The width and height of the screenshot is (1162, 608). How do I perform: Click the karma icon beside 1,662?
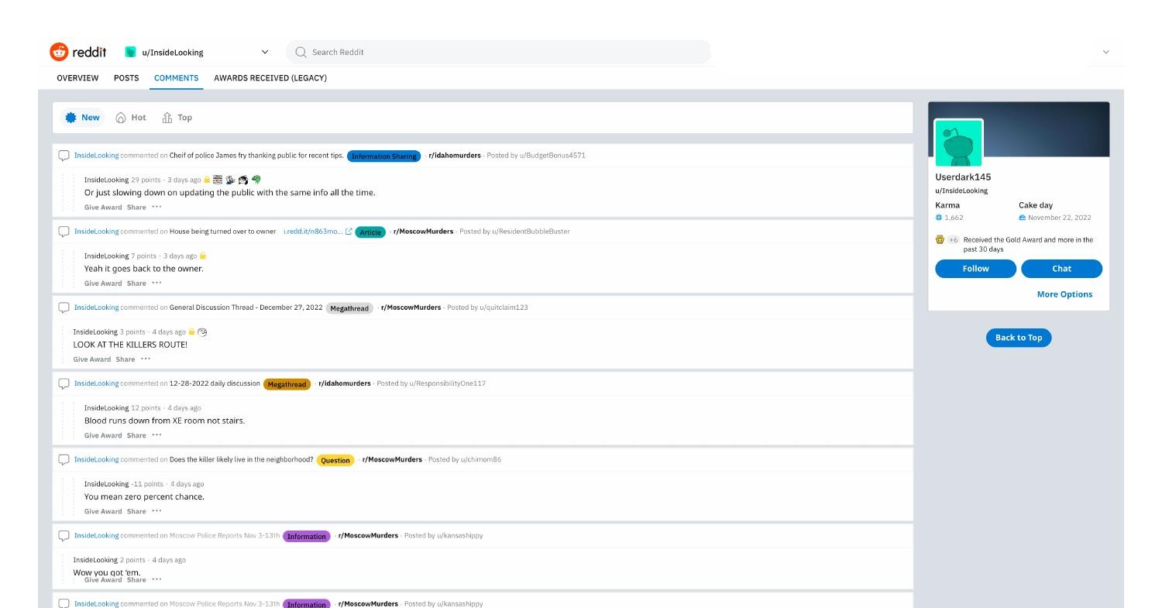[x=939, y=218]
